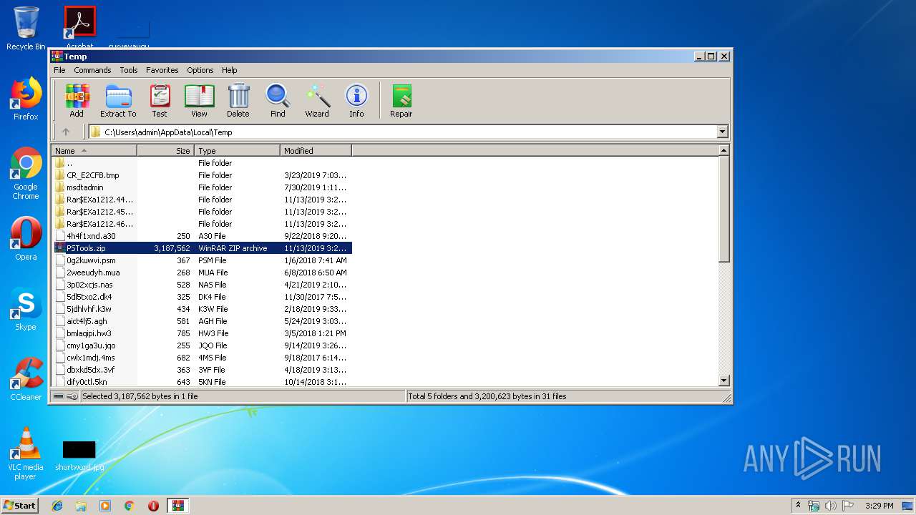Show hidden tray icons arrow
The width and height of the screenshot is (916, 515).
798,506
